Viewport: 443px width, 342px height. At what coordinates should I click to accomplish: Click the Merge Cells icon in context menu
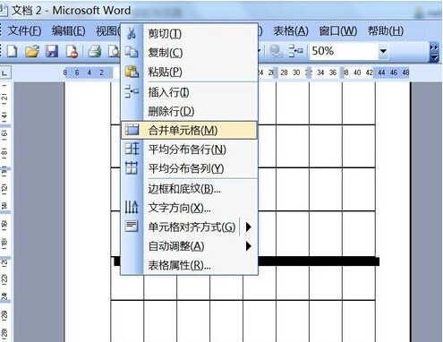click(132, 130)
